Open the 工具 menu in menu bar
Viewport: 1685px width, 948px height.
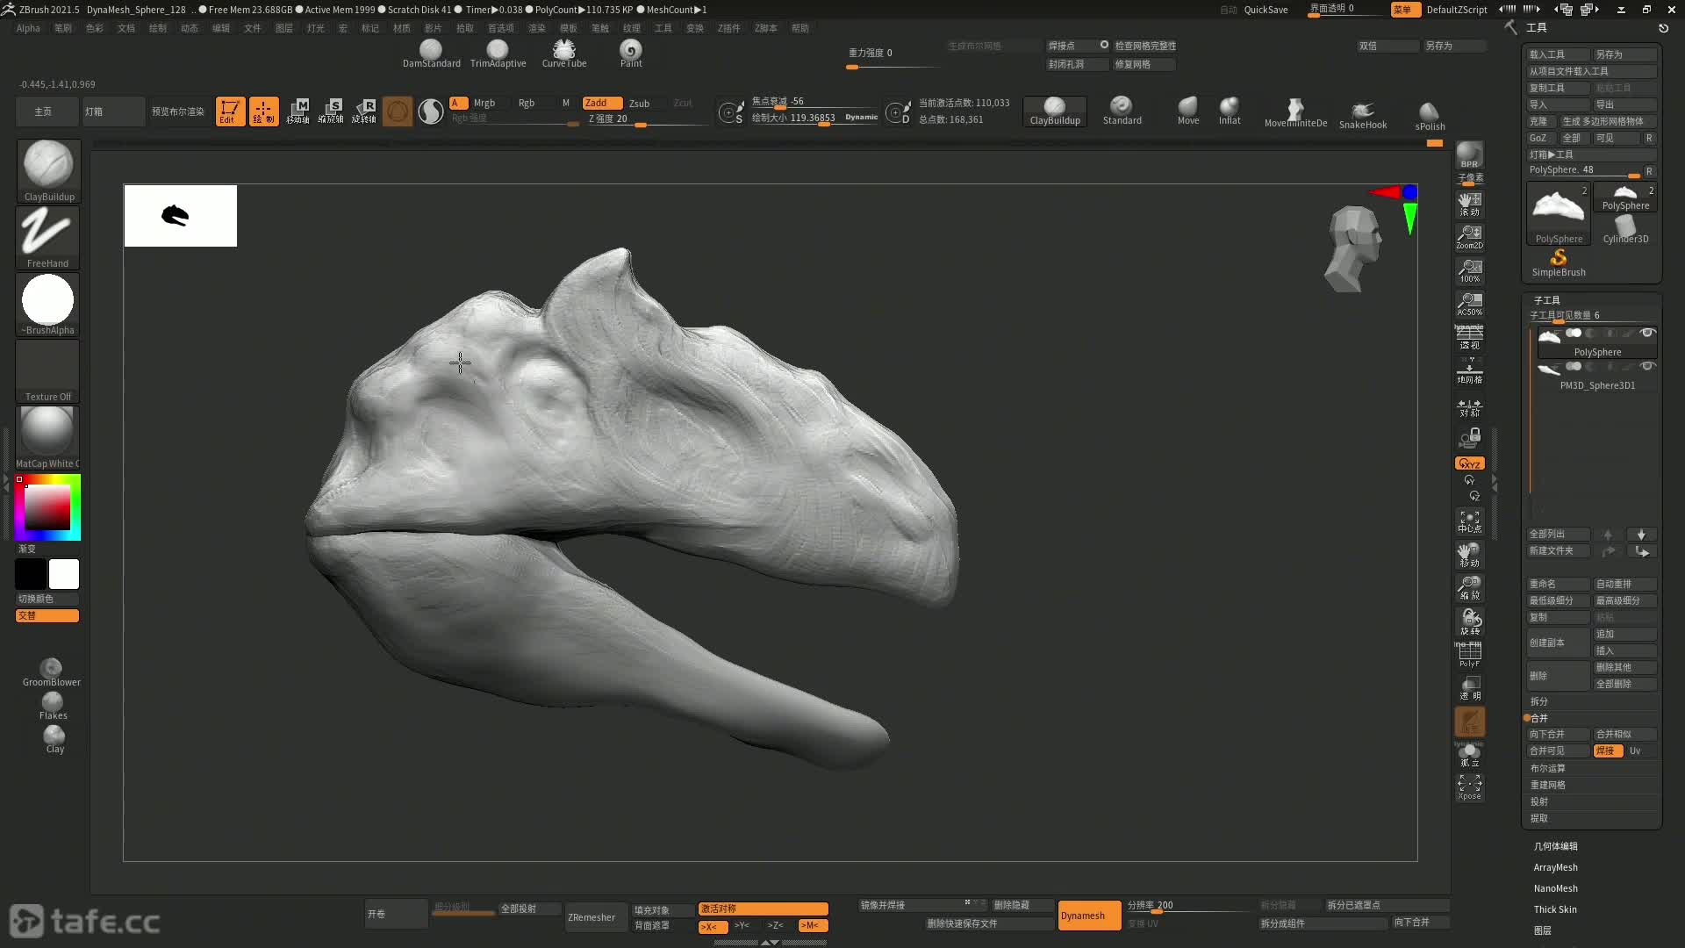pyautogui.click(x=663, y=28)
